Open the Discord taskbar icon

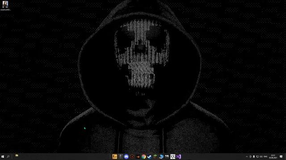[126, 156]
